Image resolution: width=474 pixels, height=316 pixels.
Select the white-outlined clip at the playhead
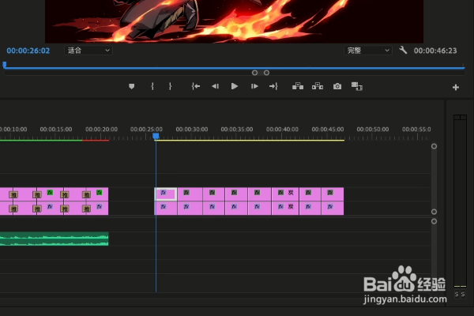166,194
